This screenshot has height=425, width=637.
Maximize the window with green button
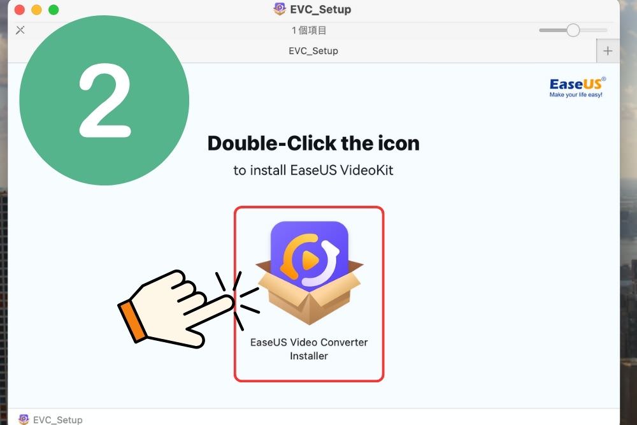point(54,10)
